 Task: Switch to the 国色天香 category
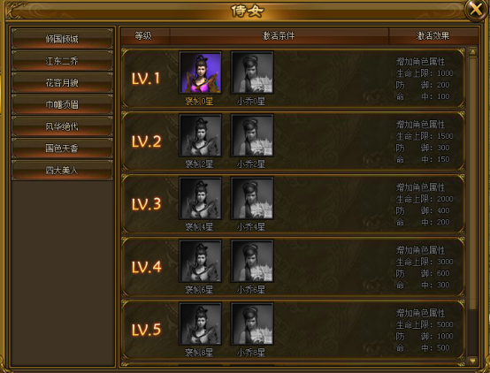pyautogui.click(x=62, y=148)
